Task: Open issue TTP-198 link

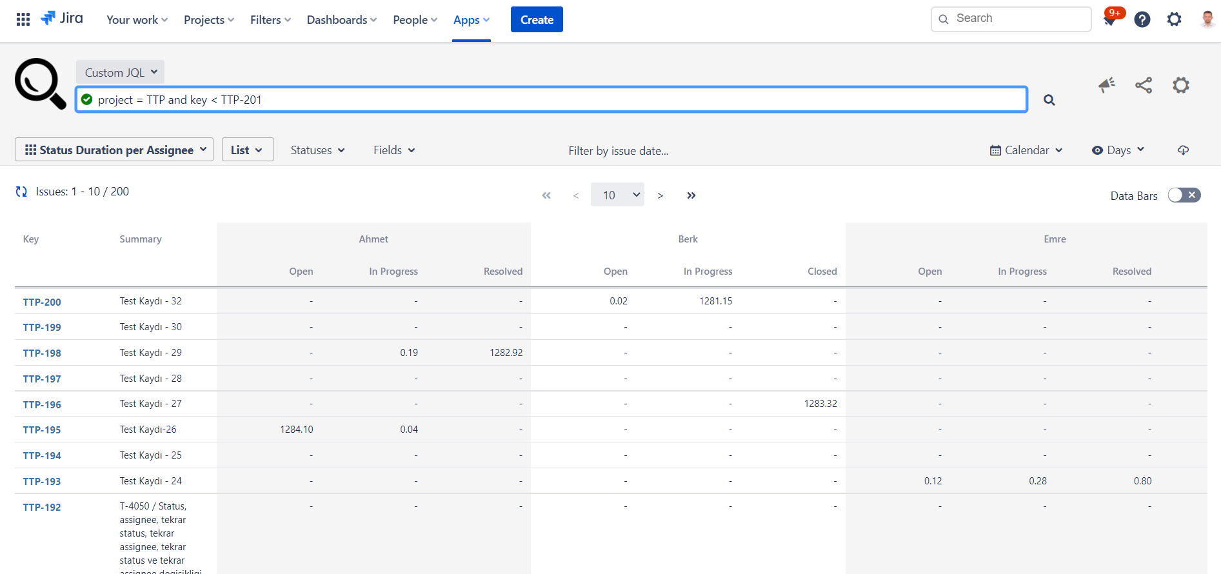Action: [42, 353]
